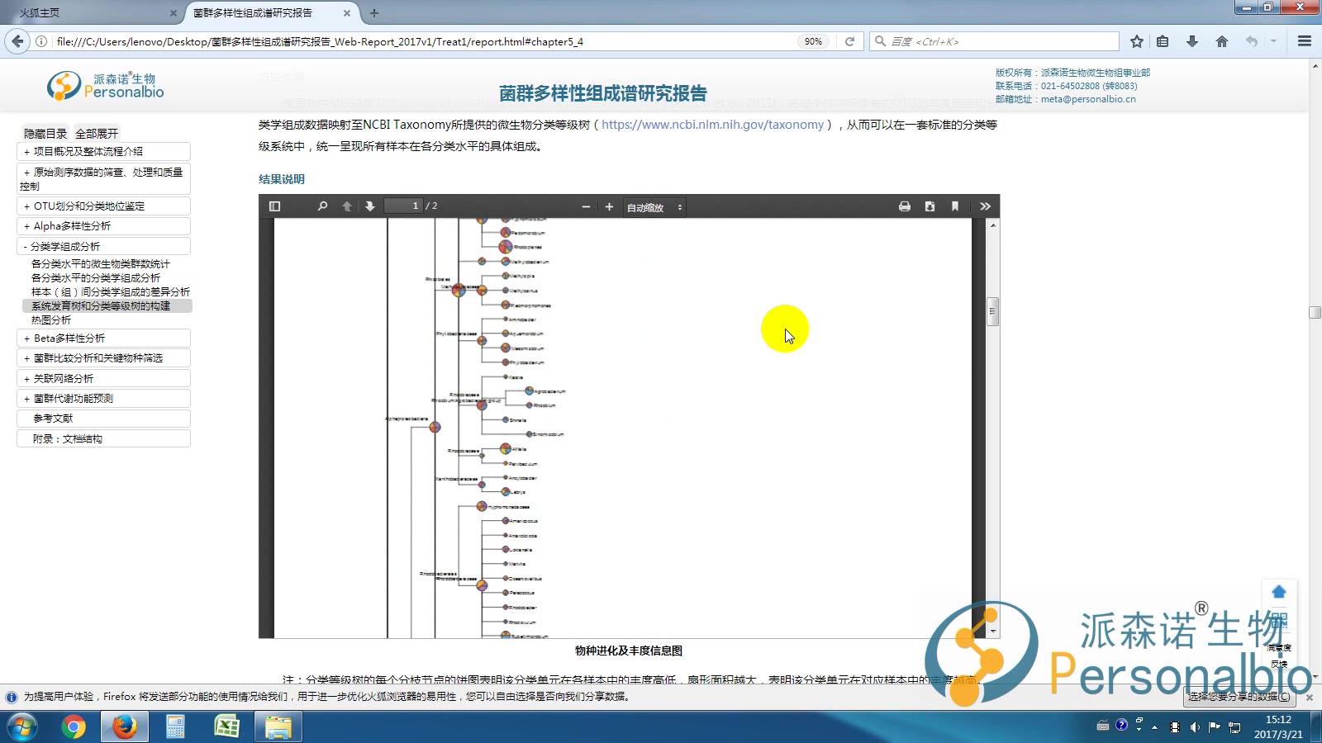Print the PDF document
The image size is (1322, 743).
point(905,206)
